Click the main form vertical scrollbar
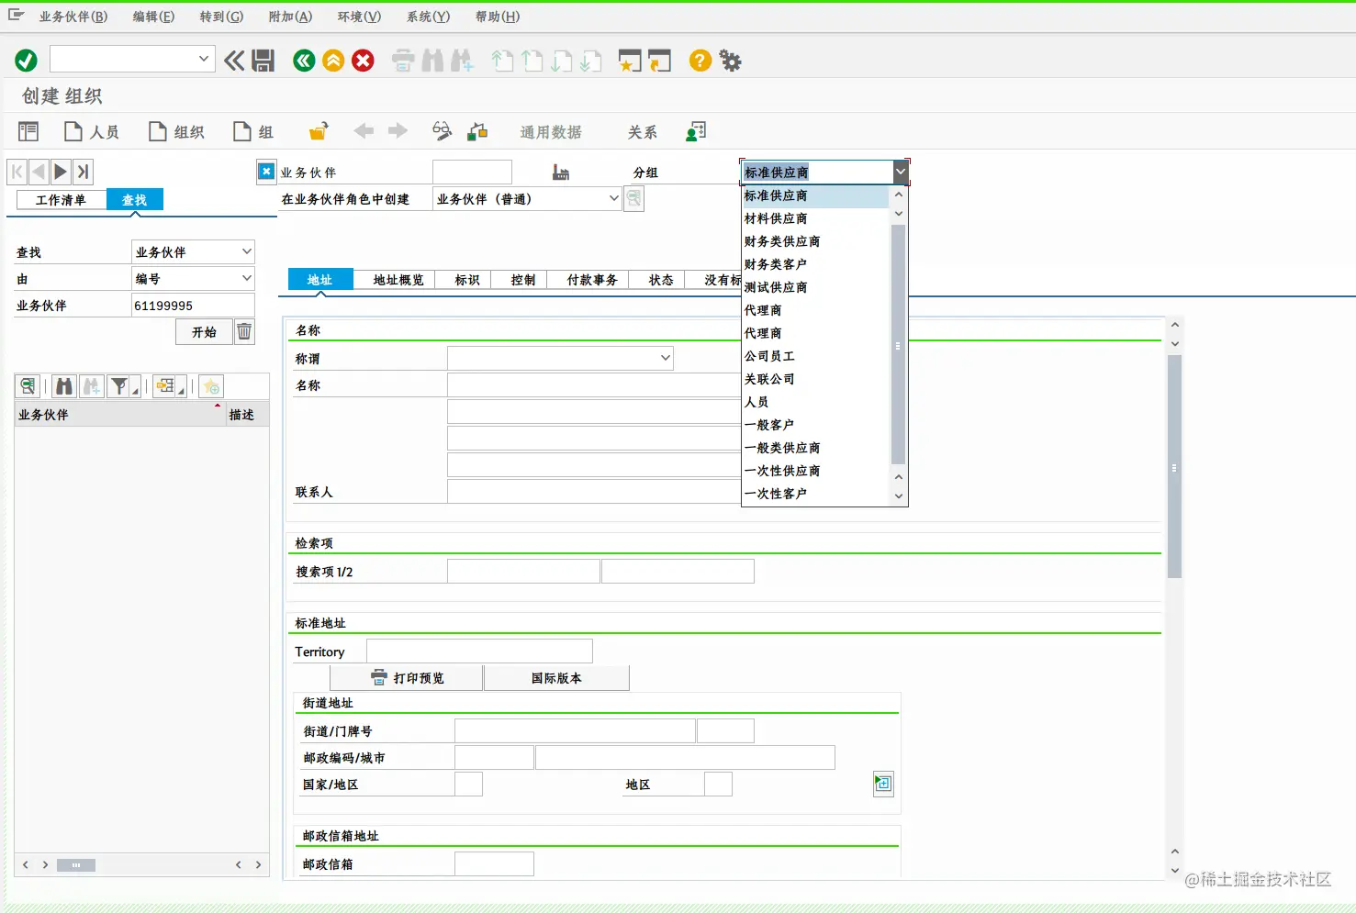Viewport: 1356px width, 913px height. pyautogui.click(x=1174, y=466)
